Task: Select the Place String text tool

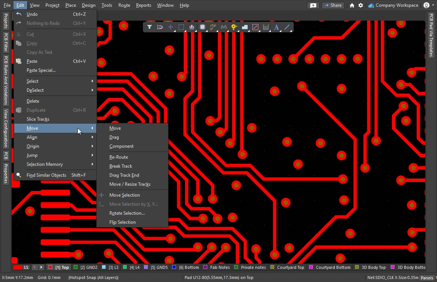Action: point(276,27)
